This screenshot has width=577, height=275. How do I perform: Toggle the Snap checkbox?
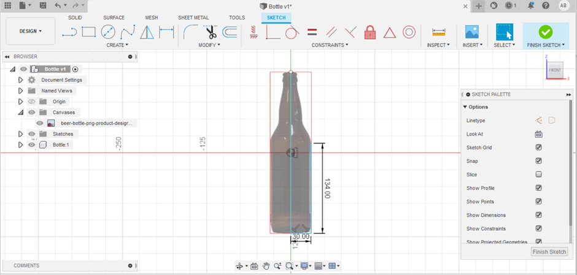[539, 161]
